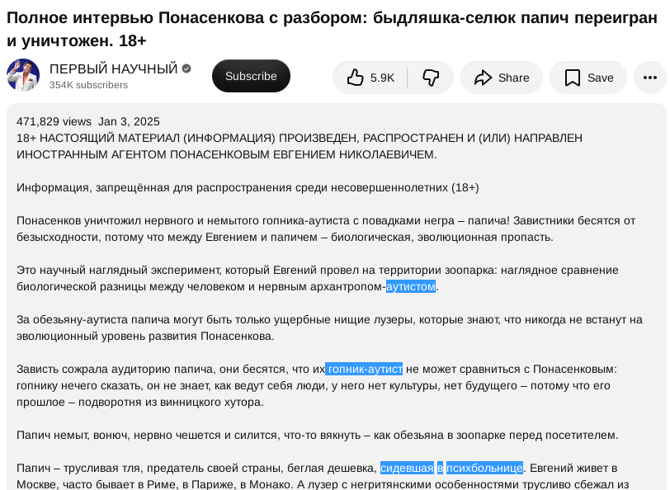Open the ПЕРВЫЙ НАУЧНЫЙ channel avatar
670x490 pixels.
[x=23, y=75]
